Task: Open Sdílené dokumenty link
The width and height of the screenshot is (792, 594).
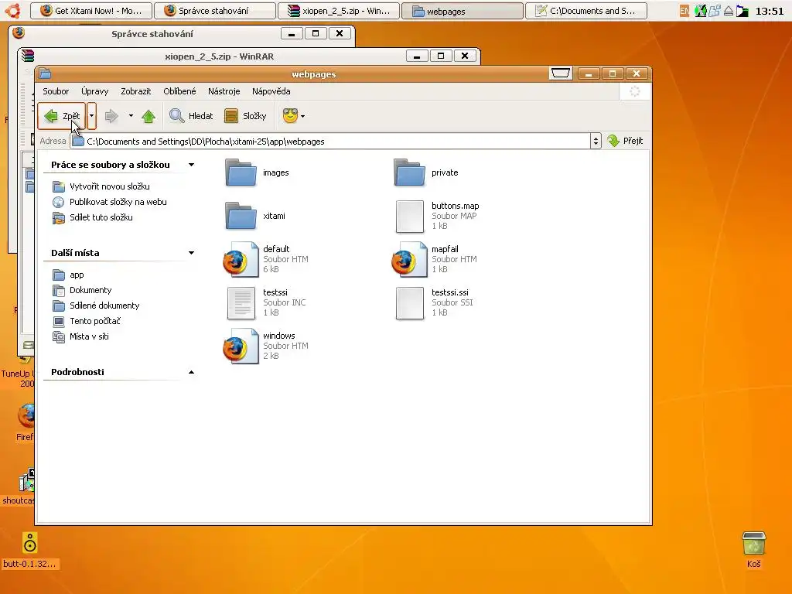Action: (104, 306)
